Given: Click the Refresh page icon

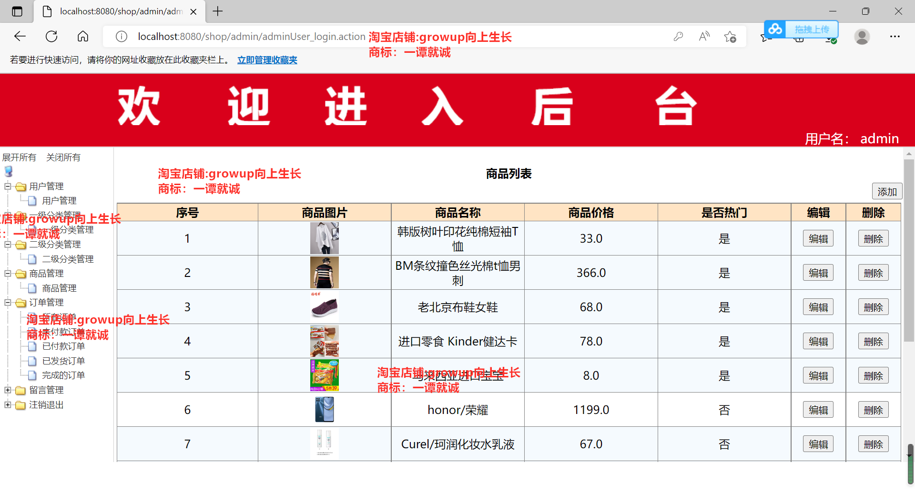Looking at the screenshot, I should pos(51,36).
